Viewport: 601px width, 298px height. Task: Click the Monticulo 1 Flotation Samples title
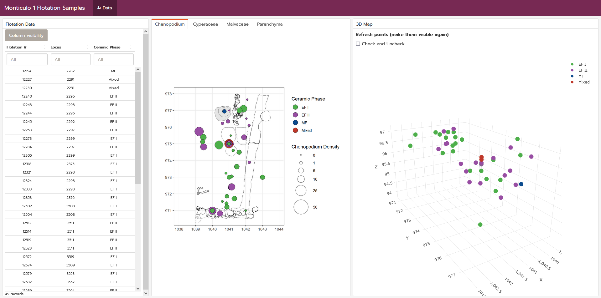click(44, 8)
